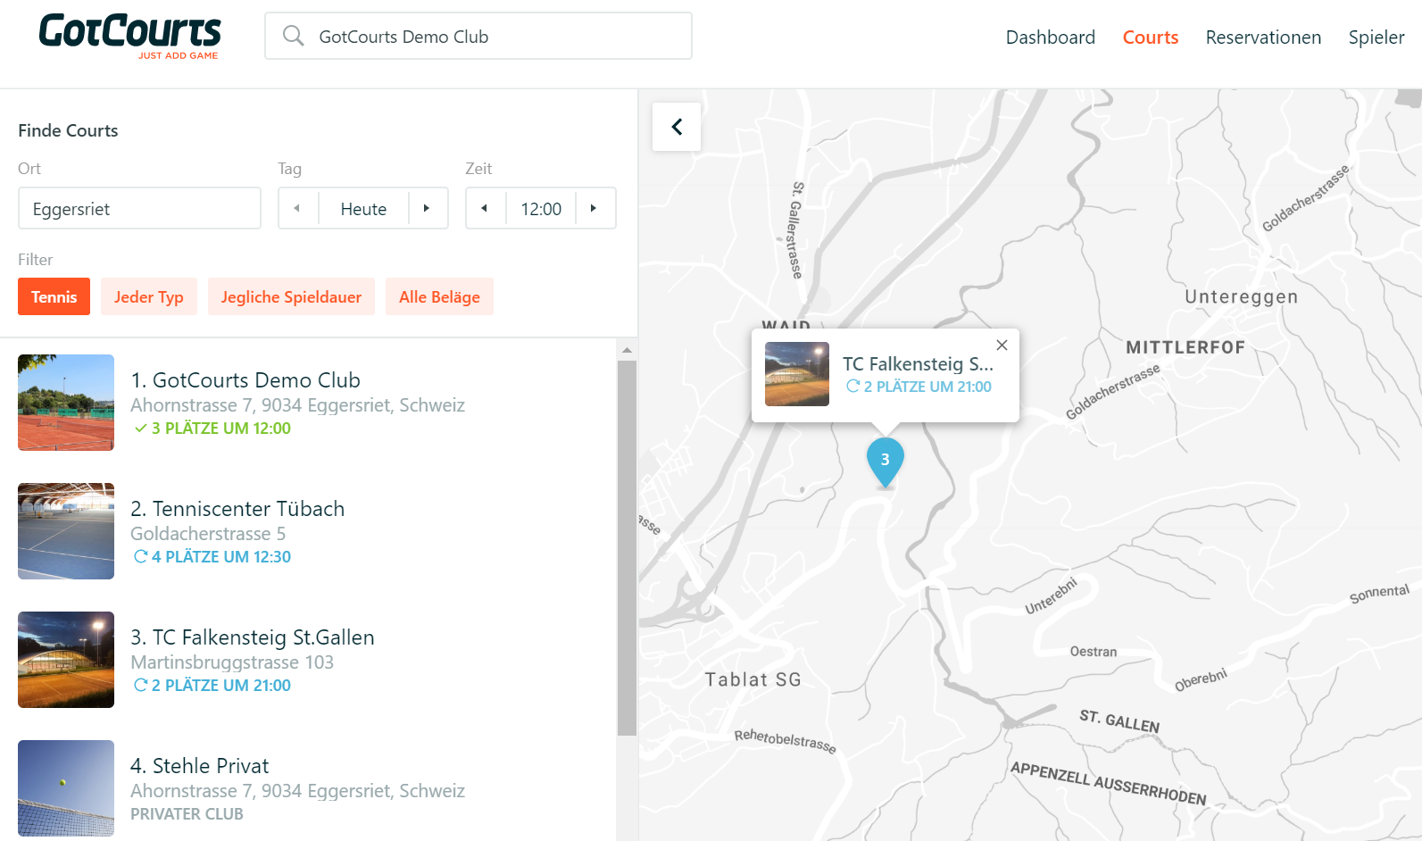Click the Eggersriet location field
1422x841 pixels.
click(139, 208)
